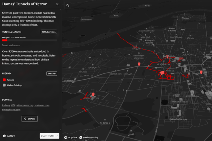Screen dimensions: 212x141
Task: Open the fdd.org source link
Action: coord(6,105)
